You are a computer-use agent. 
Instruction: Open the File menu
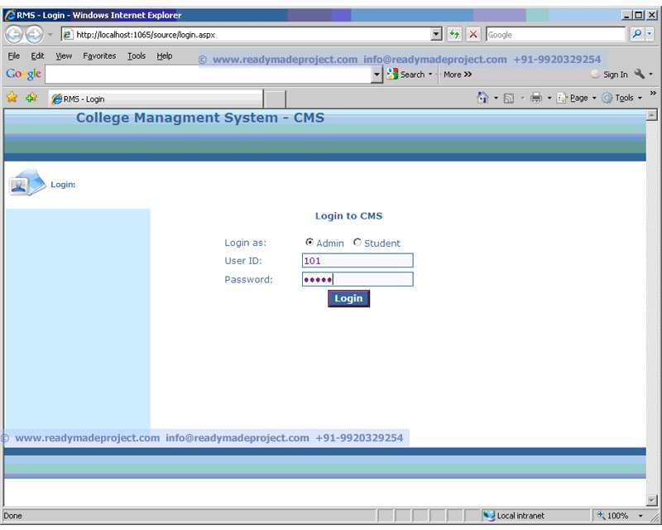coord(13,55)
